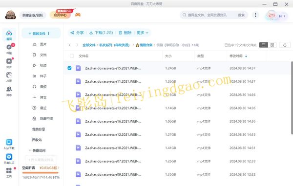Open the 消息 messages sidebar icon
Viewport: 293px width, 186px height.
coord(9,89)
